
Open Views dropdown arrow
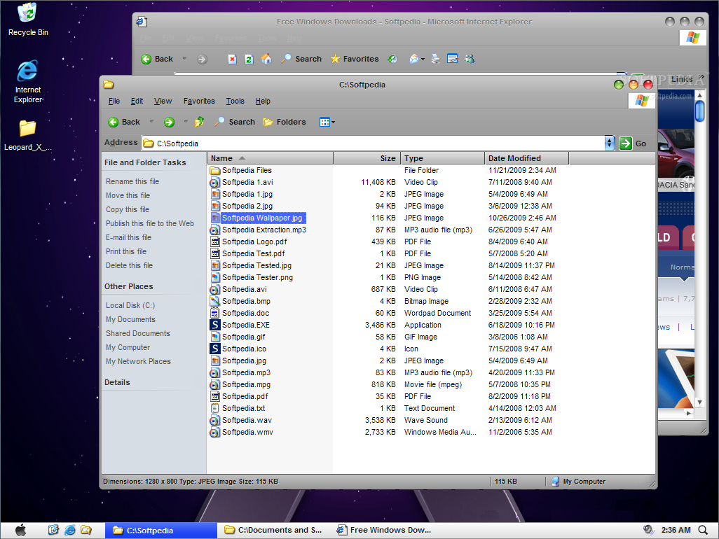334,122
